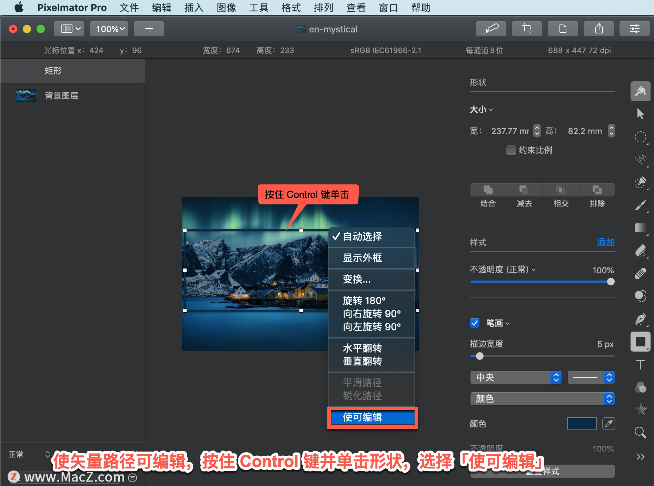Open the 格式 menu
Screen dimensions: 654x486
coord(290,8)
